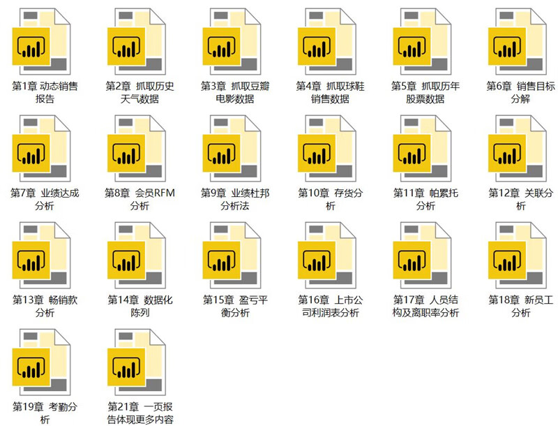Click the file name 第1章 动态销售报告
Image resolution: width=558 pixels, height=426 pixels.
[45, 92]
